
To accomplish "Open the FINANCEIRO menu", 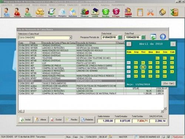I will (73, 5).
